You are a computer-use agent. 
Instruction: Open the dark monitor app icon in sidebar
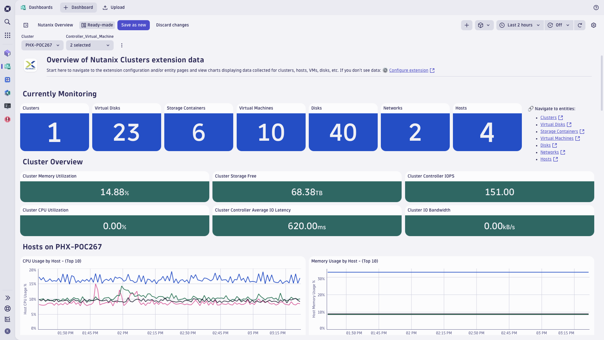pos(8,106)
